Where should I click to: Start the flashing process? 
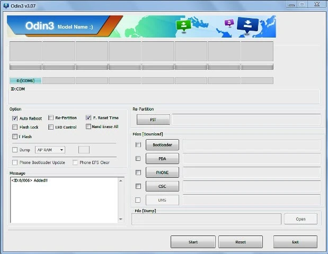(x=193, y=242)
